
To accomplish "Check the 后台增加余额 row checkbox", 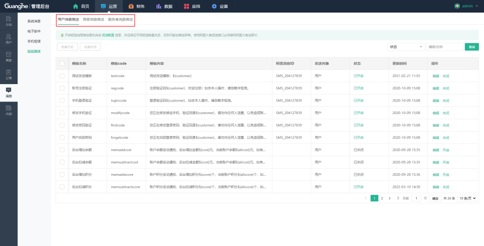I will pos(62,150).
